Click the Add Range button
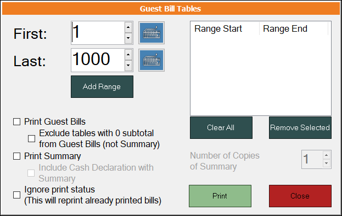This screenshot has width=342, height=216. (x=102, y=87)
